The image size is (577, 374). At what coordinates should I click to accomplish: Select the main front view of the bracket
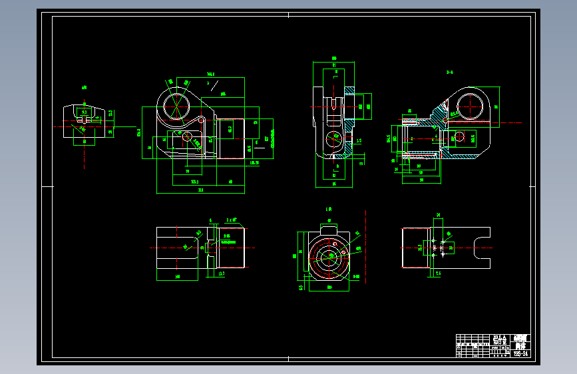pos(200,123)
